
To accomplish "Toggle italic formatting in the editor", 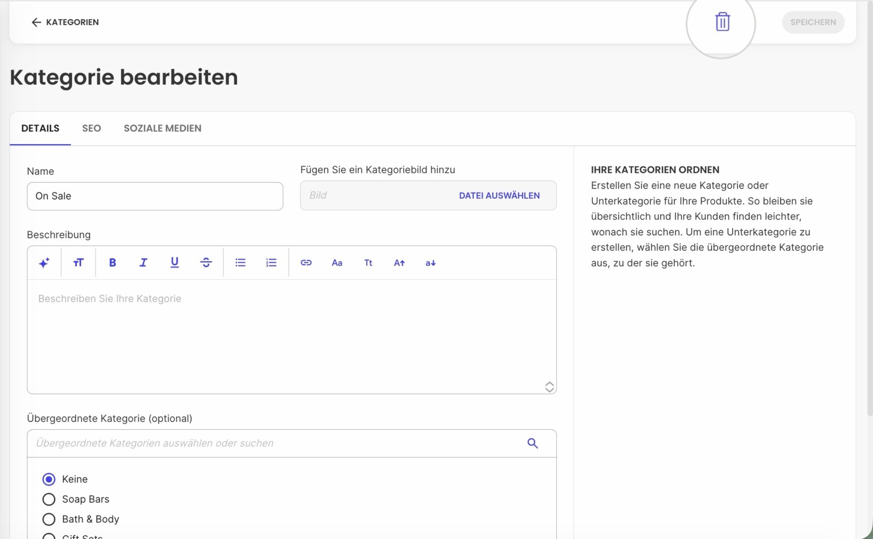I will 143,262.
